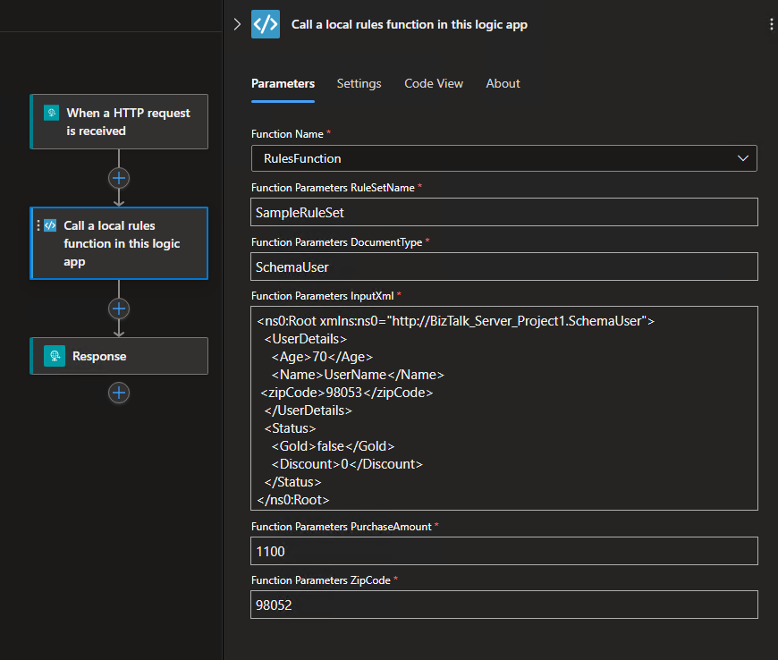Open the three-dot menu in panel header
778x660 pixels.
[x=771, y=25]
